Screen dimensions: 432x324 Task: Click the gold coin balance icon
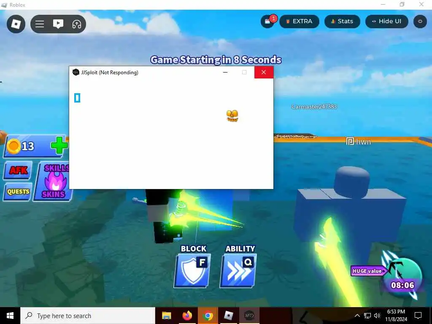click(x=13, y=146)
